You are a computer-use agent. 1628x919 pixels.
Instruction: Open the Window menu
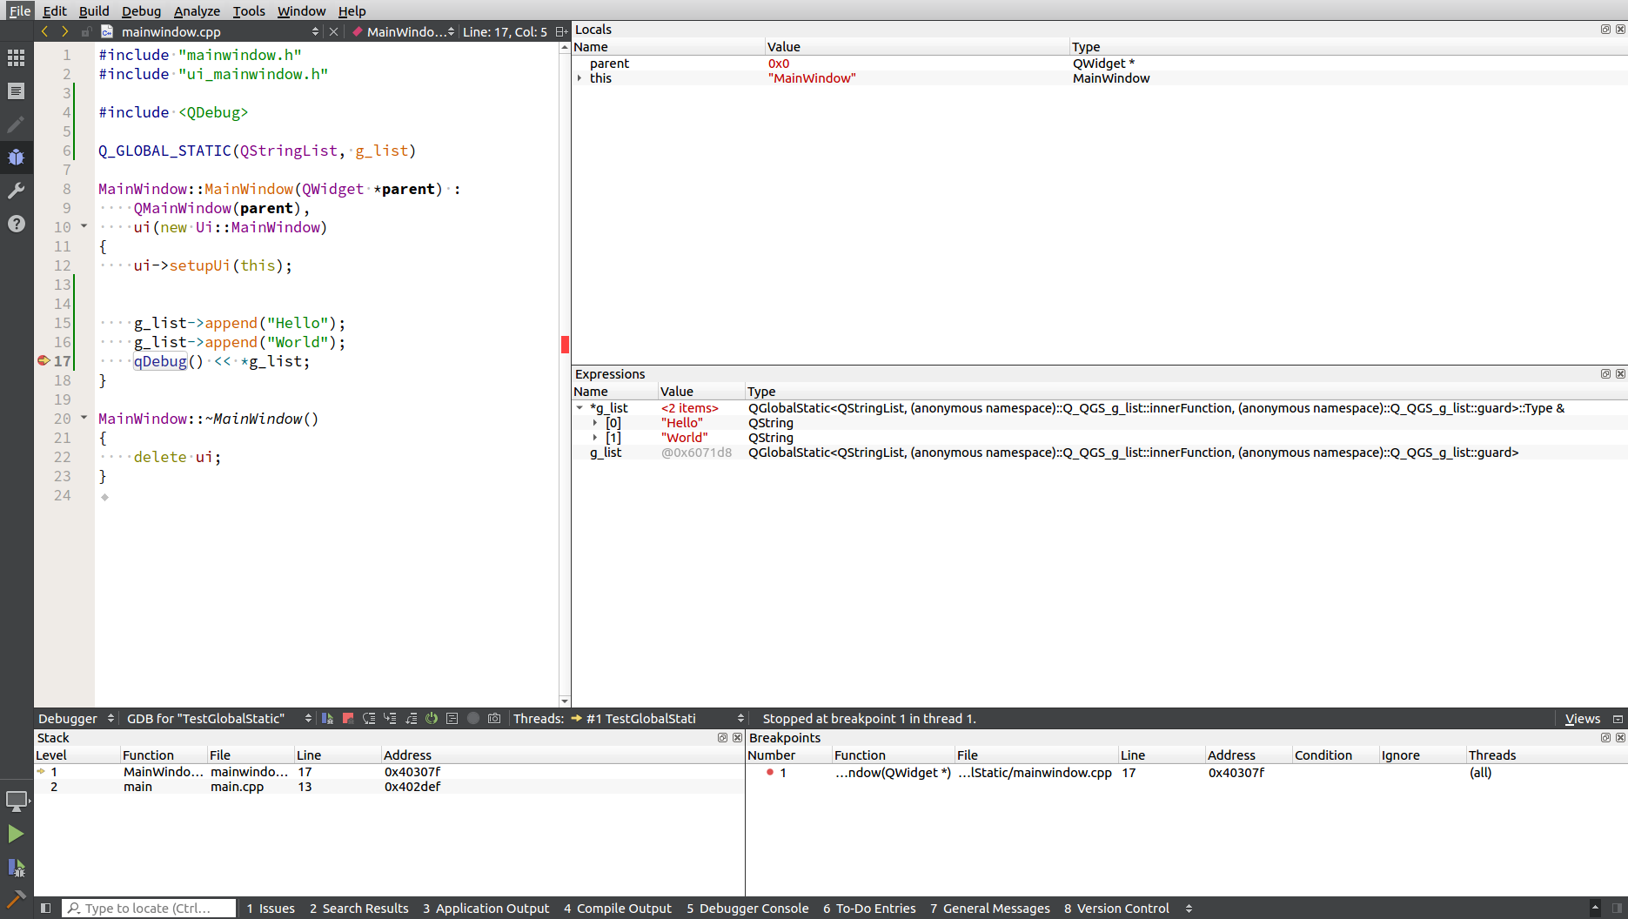[301, 10]
